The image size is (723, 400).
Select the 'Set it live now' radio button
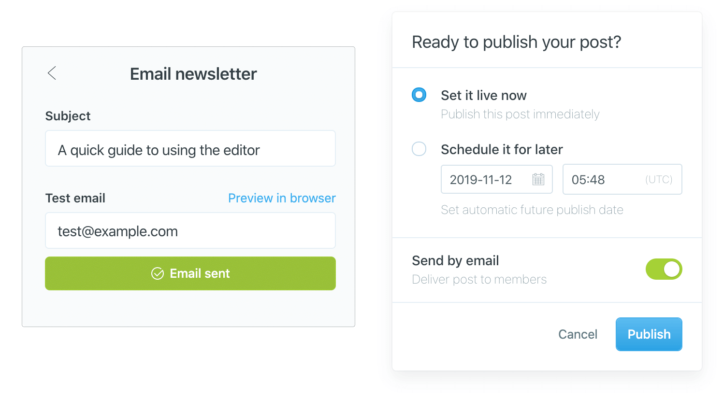419,95
